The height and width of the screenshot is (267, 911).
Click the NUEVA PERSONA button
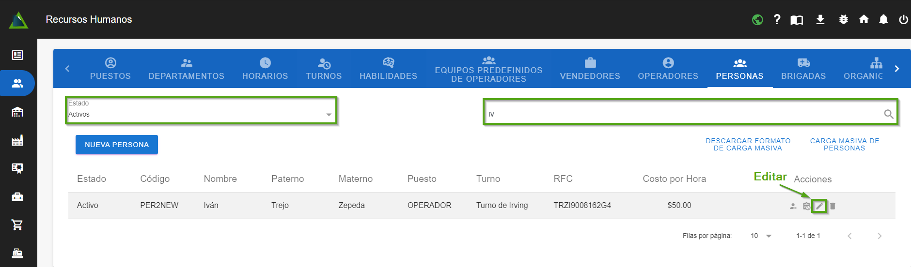point(117,145)
